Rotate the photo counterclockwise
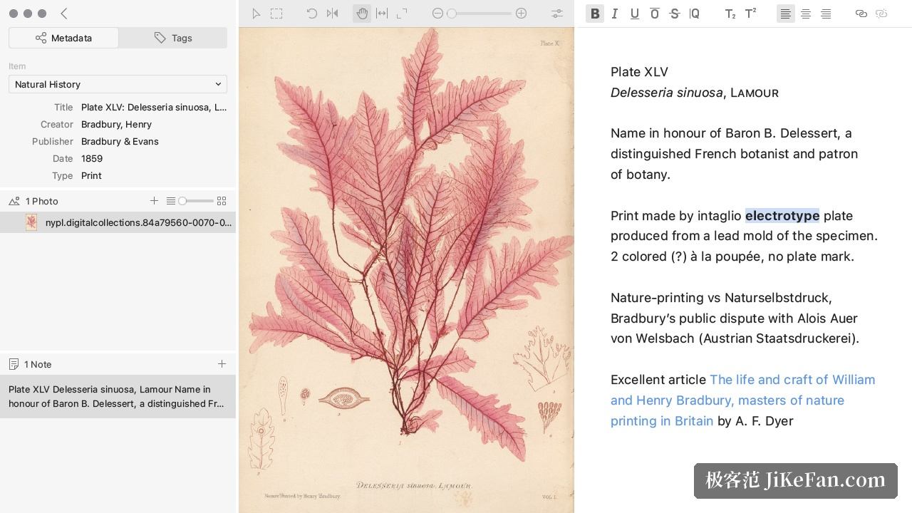912x513 pixels. (312, 14)
